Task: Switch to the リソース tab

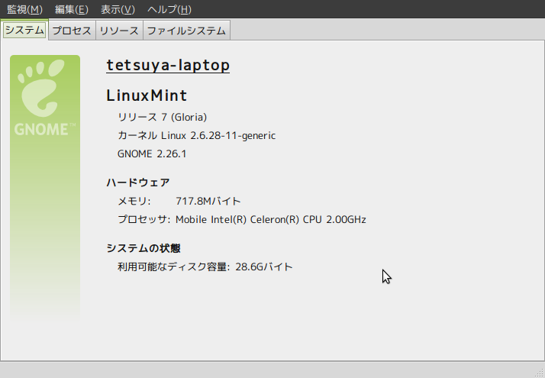Action: [x=119, y=31]
